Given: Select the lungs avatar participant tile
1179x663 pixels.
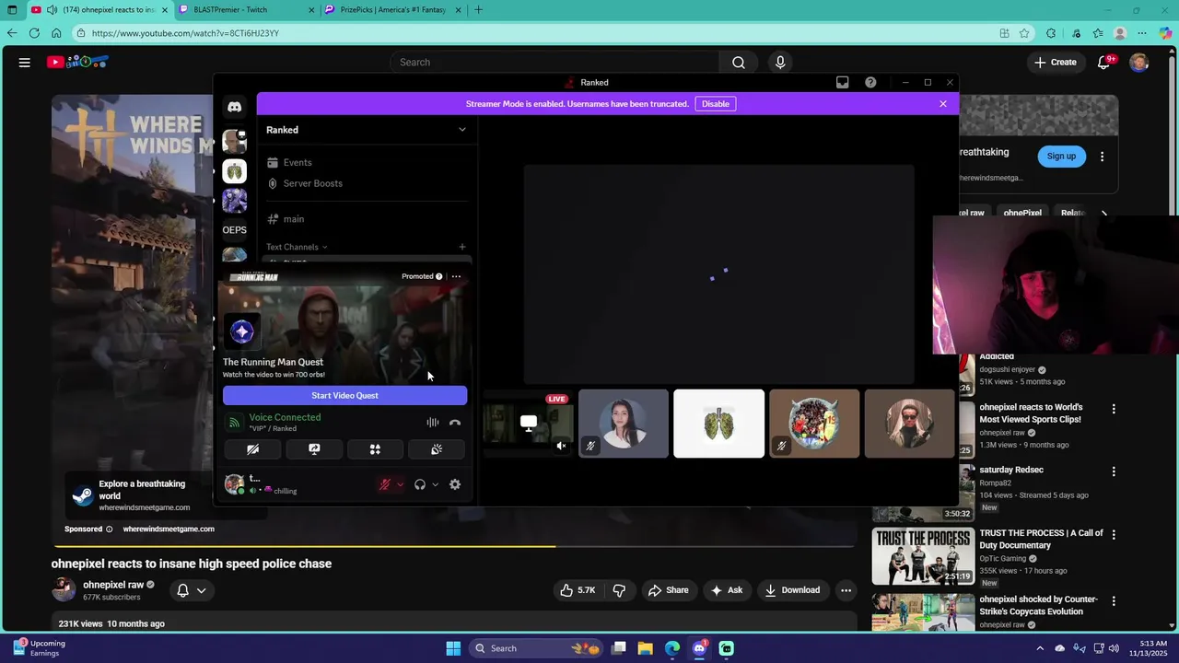Looking at the screenshot, I should (x=719, y=424).
